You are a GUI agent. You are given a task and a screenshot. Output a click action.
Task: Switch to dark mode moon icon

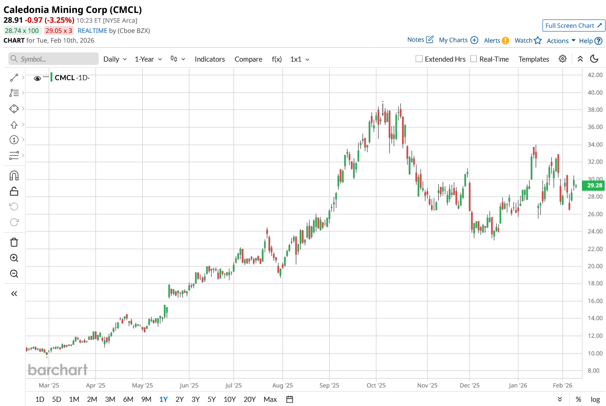(x=594, y=59)
